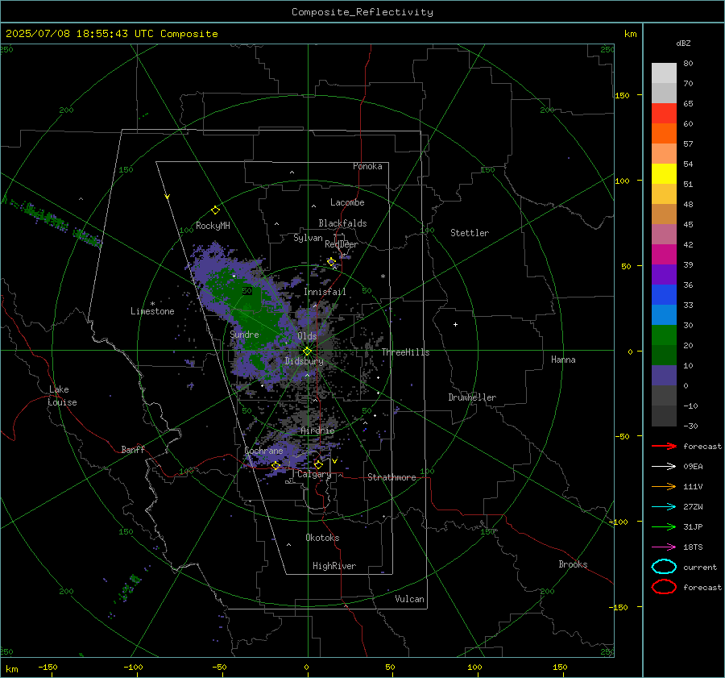Click the Olds city label
Screen dimensions: 725x678
[x=307, y=336]
